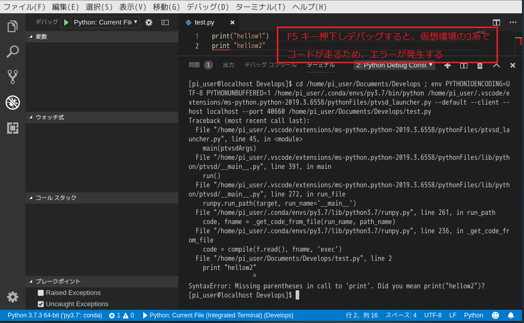Open the Search view in activity bar
The width and height of the screenshot is (524, 323).
[12, 52]
